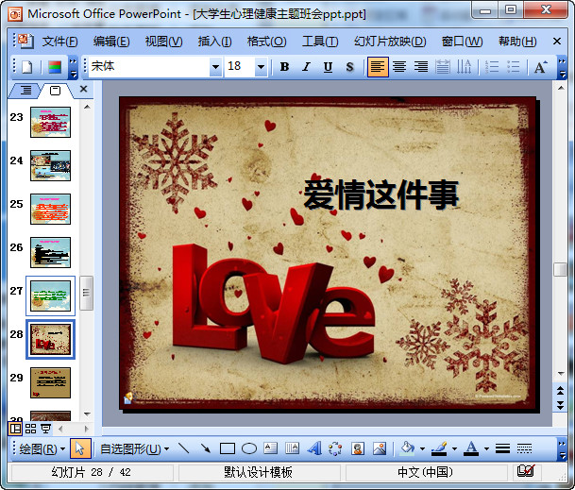The image size is (575, 490).
Task: Select slide 23 thumbnail
Action: pyautogui.click(x=50, y=122)
